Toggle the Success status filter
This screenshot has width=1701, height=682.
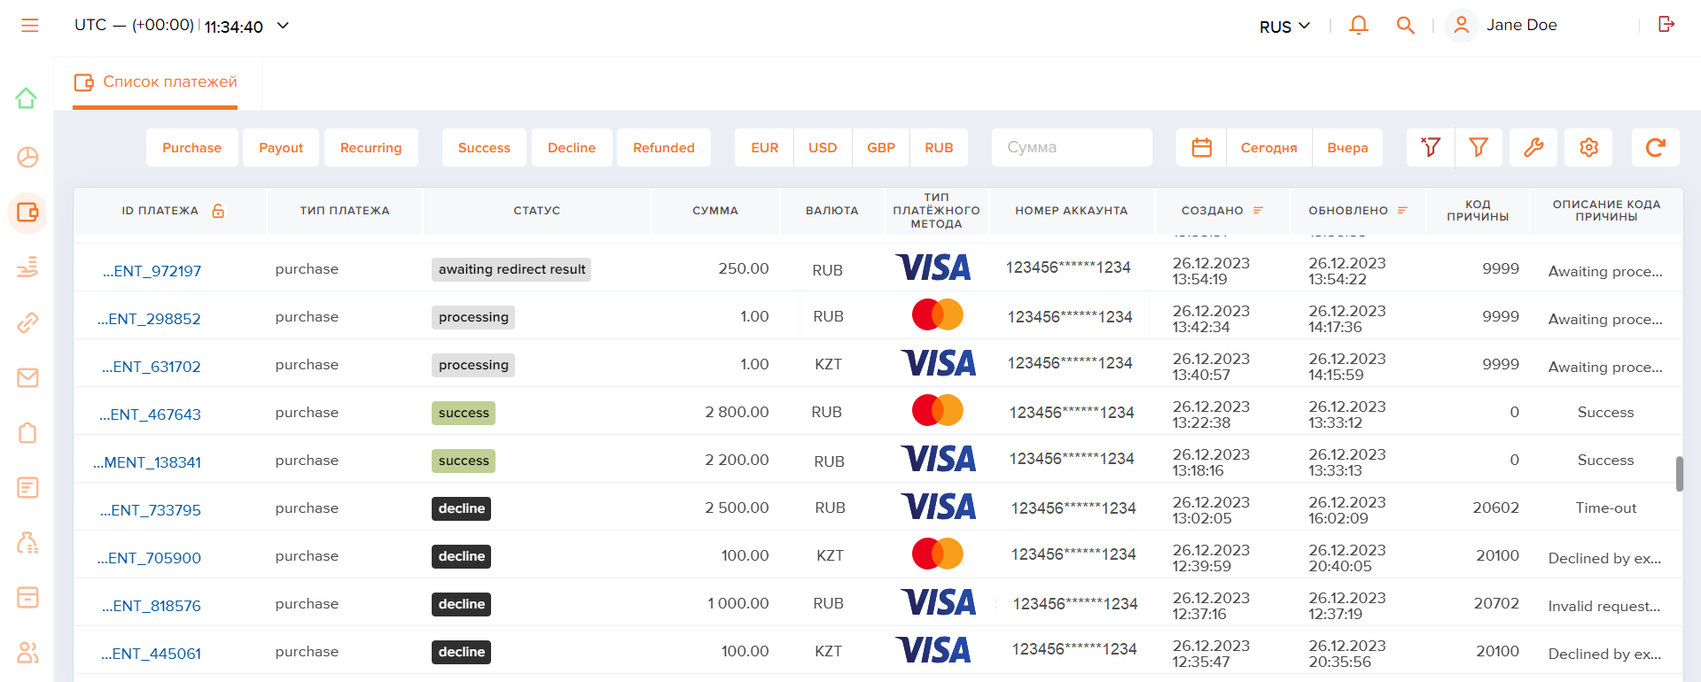click(x=484, y=148)
